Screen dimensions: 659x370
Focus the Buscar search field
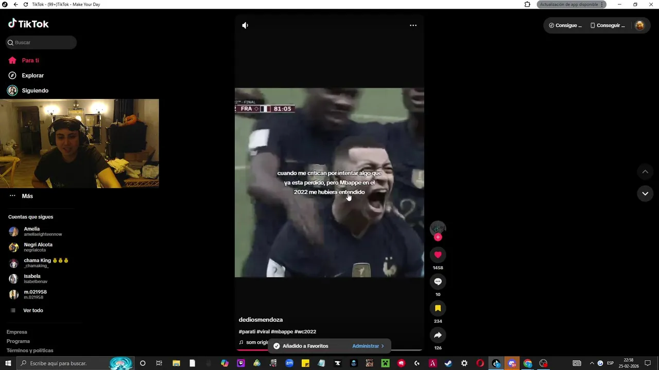pos(41,43)
